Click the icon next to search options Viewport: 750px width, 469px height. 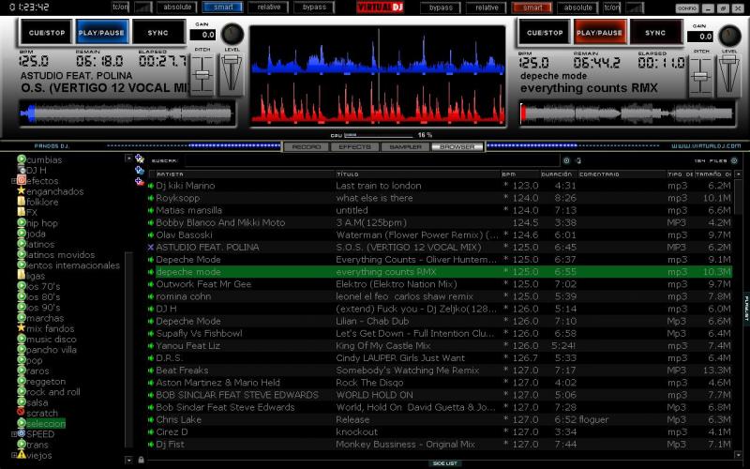click(578, 160)
